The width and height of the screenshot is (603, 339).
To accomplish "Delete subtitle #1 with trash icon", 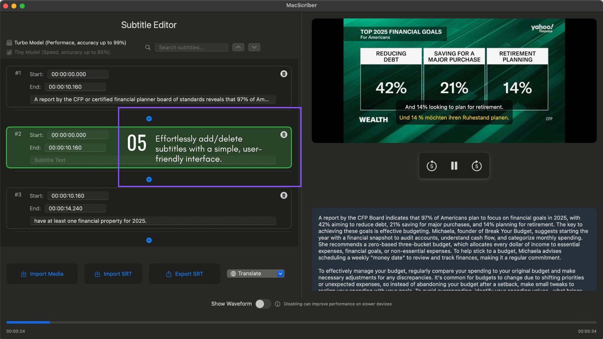I will [284, 74].
